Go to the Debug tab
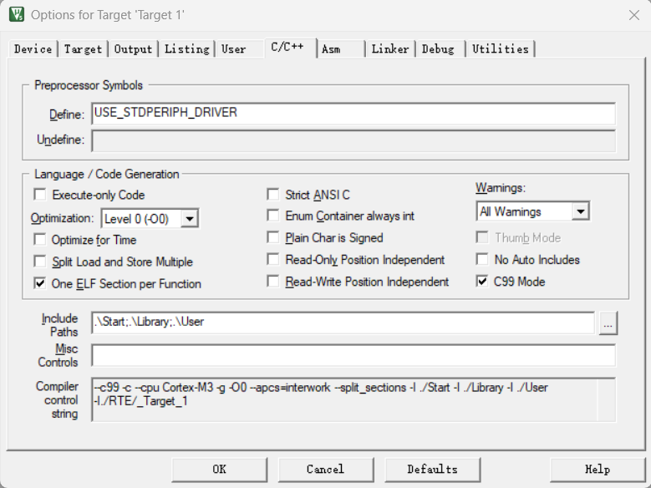The width and height of the screenshot is (651, 488). (440, 49)
